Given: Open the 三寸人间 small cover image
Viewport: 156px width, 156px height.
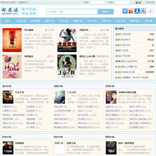Looking at the screenshot, I should coord(59,97).
